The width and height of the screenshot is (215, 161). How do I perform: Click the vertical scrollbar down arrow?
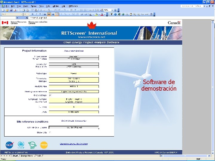pos(213,153)
